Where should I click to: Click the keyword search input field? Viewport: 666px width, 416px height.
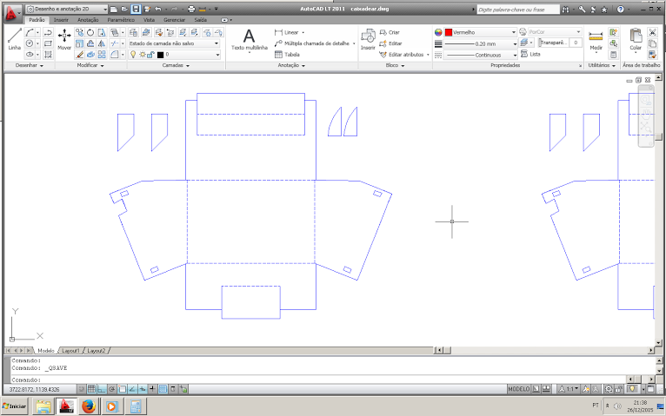(x=518, y=10)
